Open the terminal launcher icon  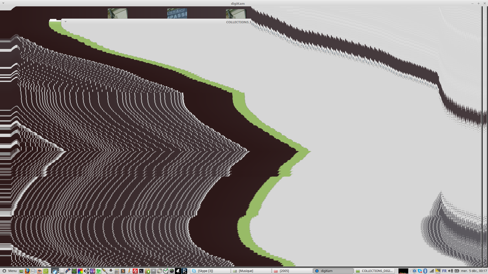click(x=141, y=271)
